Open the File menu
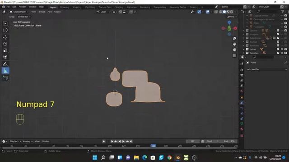 [x=8, y=7]
